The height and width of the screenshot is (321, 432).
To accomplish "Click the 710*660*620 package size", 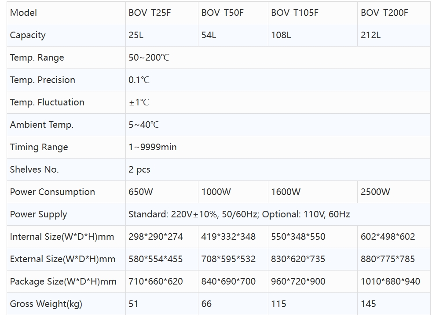I will coord(156,281).
